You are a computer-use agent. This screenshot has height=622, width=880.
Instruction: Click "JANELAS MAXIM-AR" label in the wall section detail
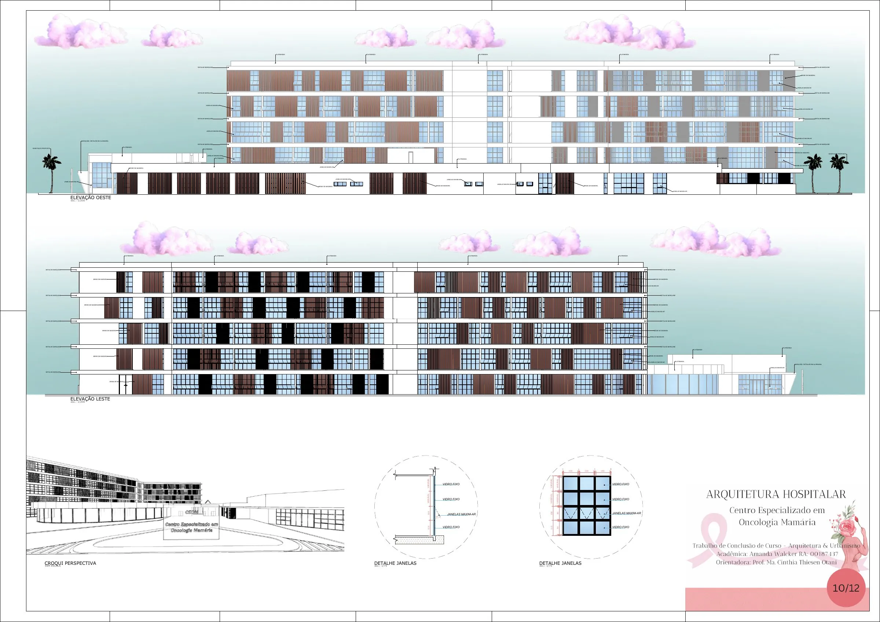pos(462,514)
